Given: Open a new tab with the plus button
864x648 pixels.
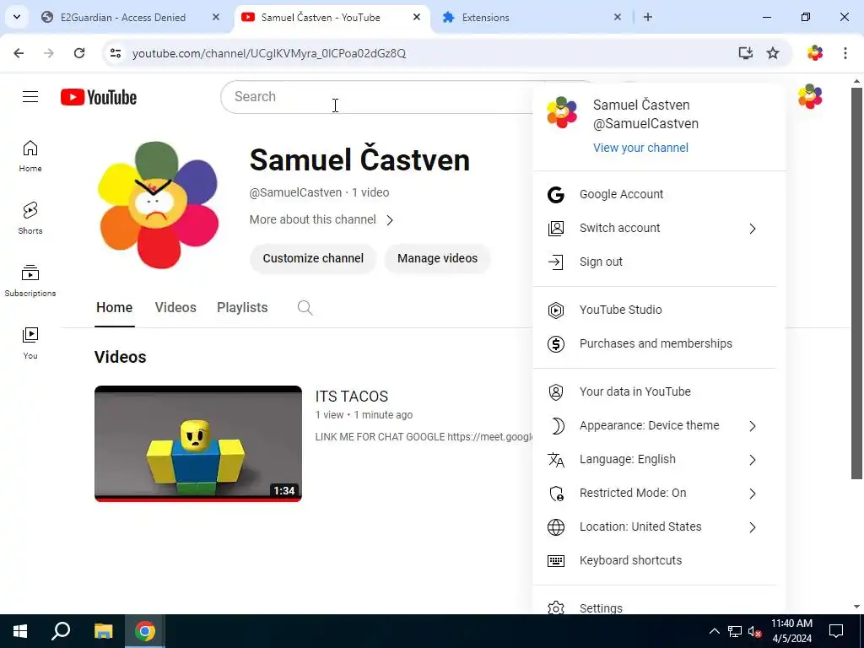Looking at the screenshot, I should pos(648,17).
